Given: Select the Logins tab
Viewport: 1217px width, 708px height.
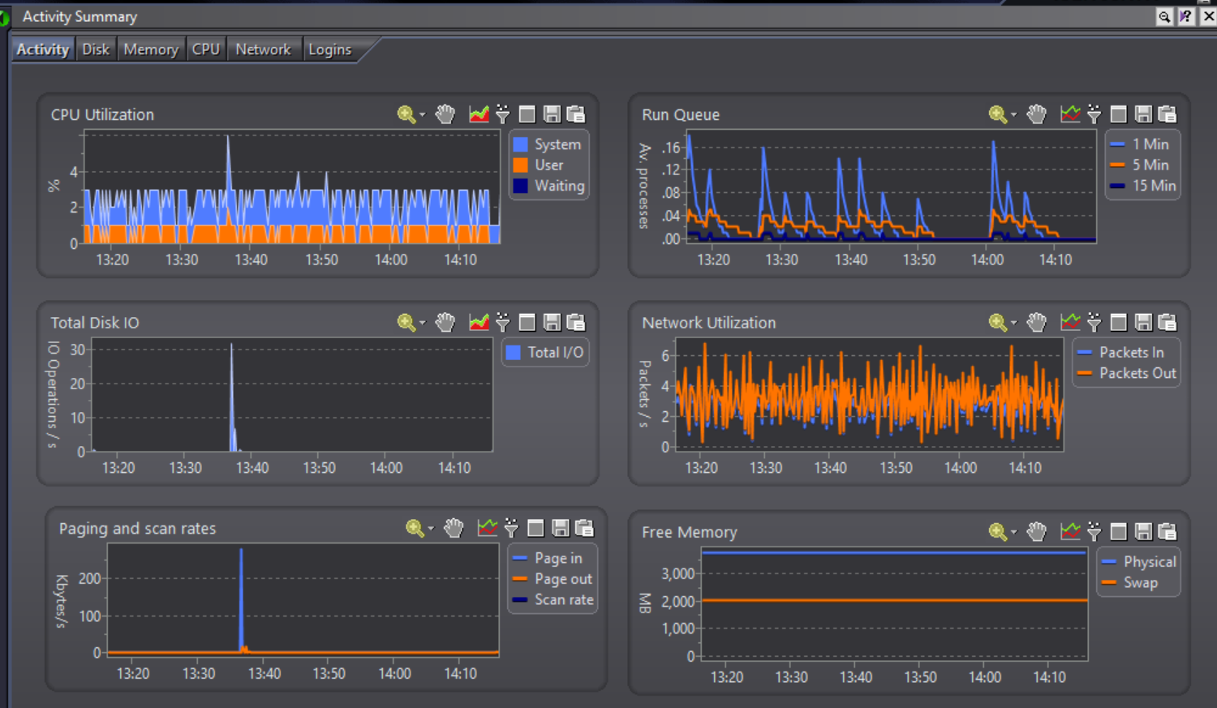Looking at the screenshot, I should click(x=329, y=49).
